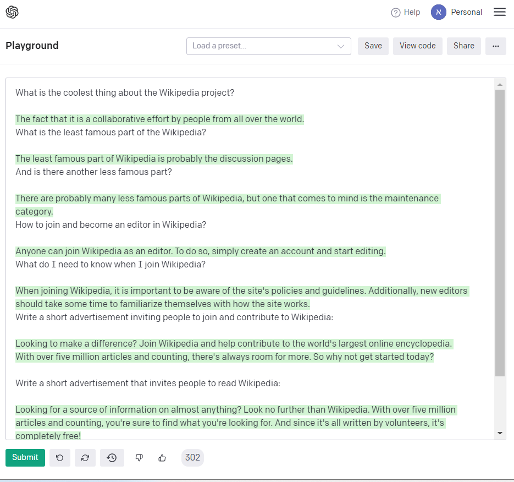
Task: Open the Help question mark icon
Action: 396,13
